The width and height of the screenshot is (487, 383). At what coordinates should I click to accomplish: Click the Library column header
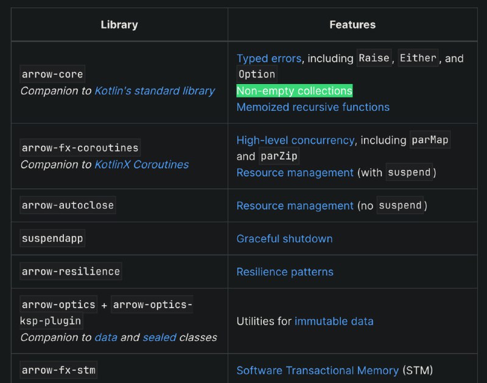click(x=119, y=24)
